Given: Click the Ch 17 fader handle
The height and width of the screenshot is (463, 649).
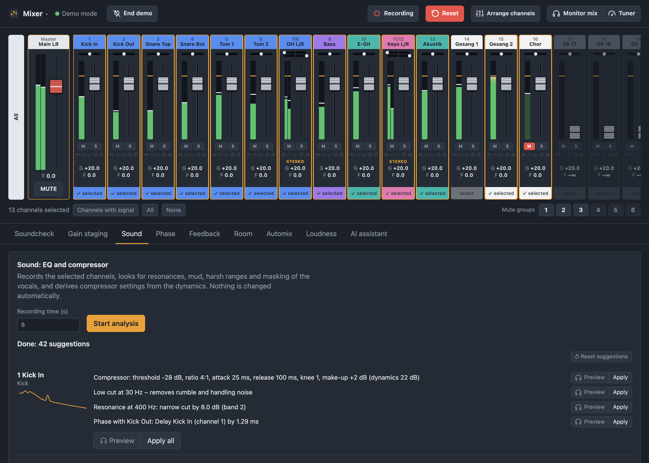Looking at the screenshot, I should (x=575, y=132).
